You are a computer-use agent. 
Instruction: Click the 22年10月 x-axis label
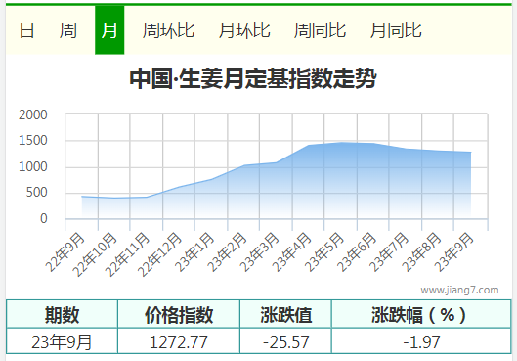coord(95,254)
